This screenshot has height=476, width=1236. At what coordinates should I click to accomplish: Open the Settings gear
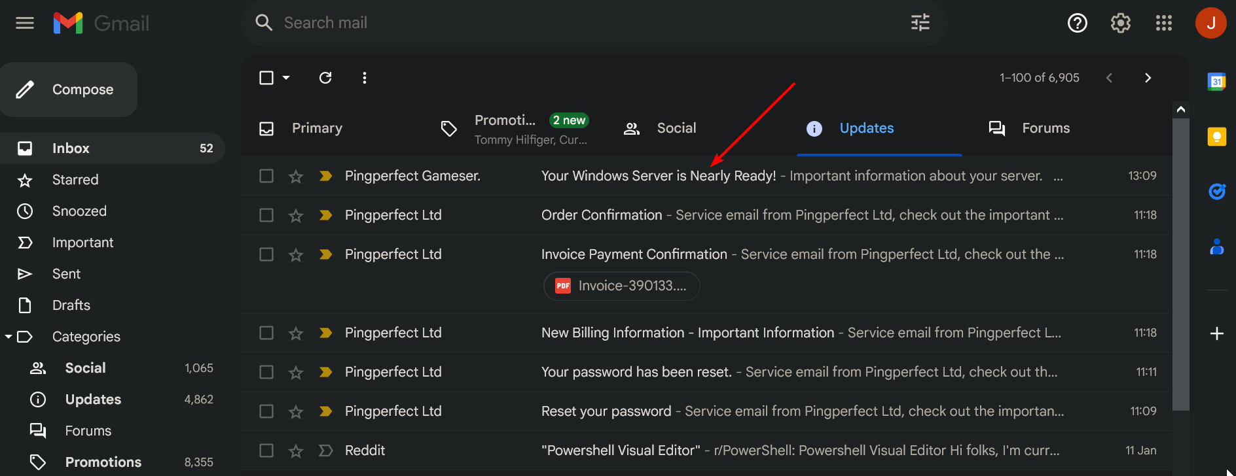click(1120, 24)
